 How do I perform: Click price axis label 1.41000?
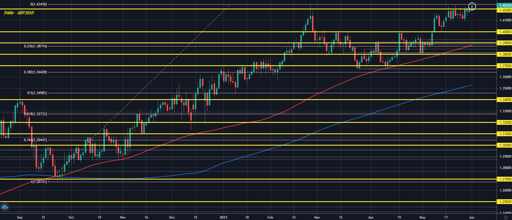pyautogui.click(x=505, y=20)
